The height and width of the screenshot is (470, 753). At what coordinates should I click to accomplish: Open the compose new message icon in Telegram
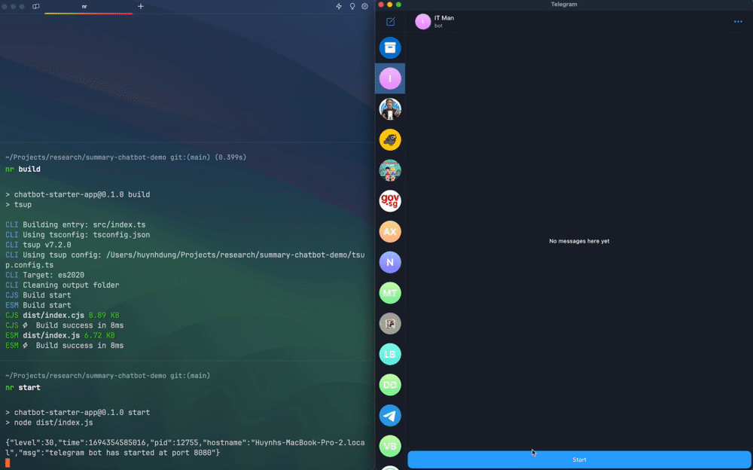pyautogui.click(x=390, y=22)
